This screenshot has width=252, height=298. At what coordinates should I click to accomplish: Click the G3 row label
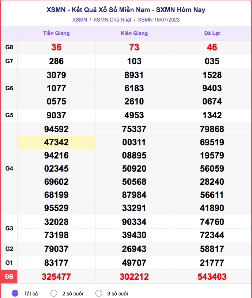click(9, 228)
